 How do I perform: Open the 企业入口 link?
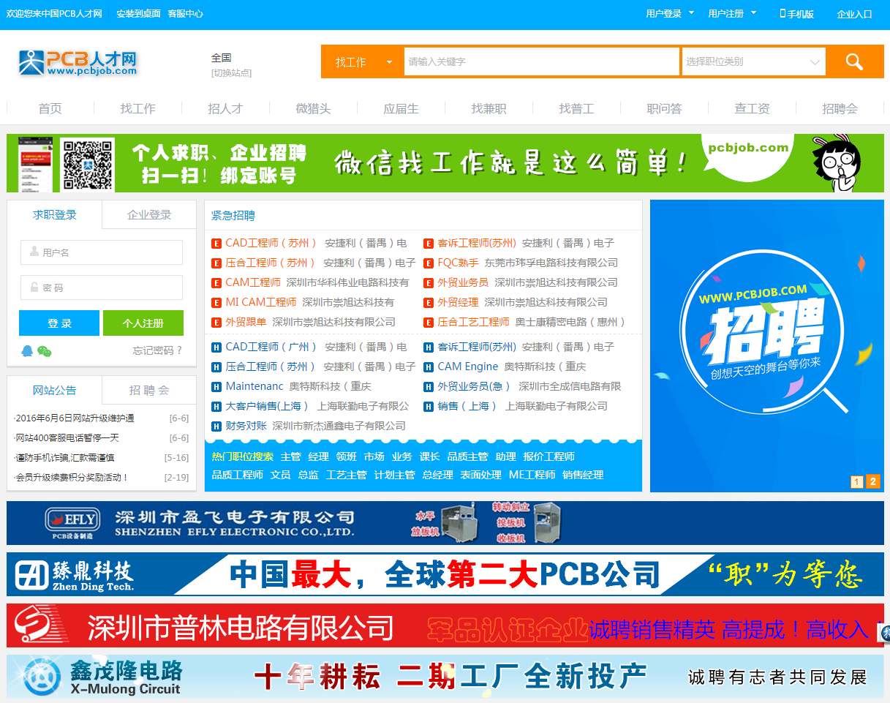coord(855,14)
